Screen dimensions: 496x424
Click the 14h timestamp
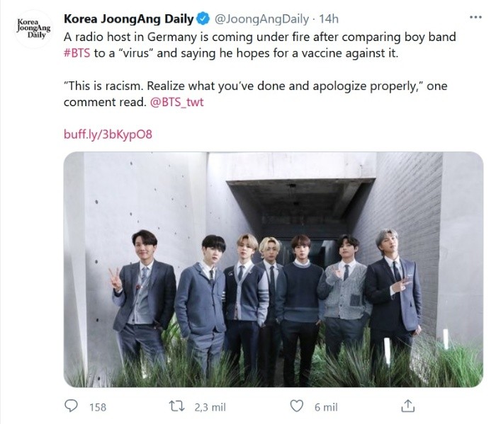328,19
